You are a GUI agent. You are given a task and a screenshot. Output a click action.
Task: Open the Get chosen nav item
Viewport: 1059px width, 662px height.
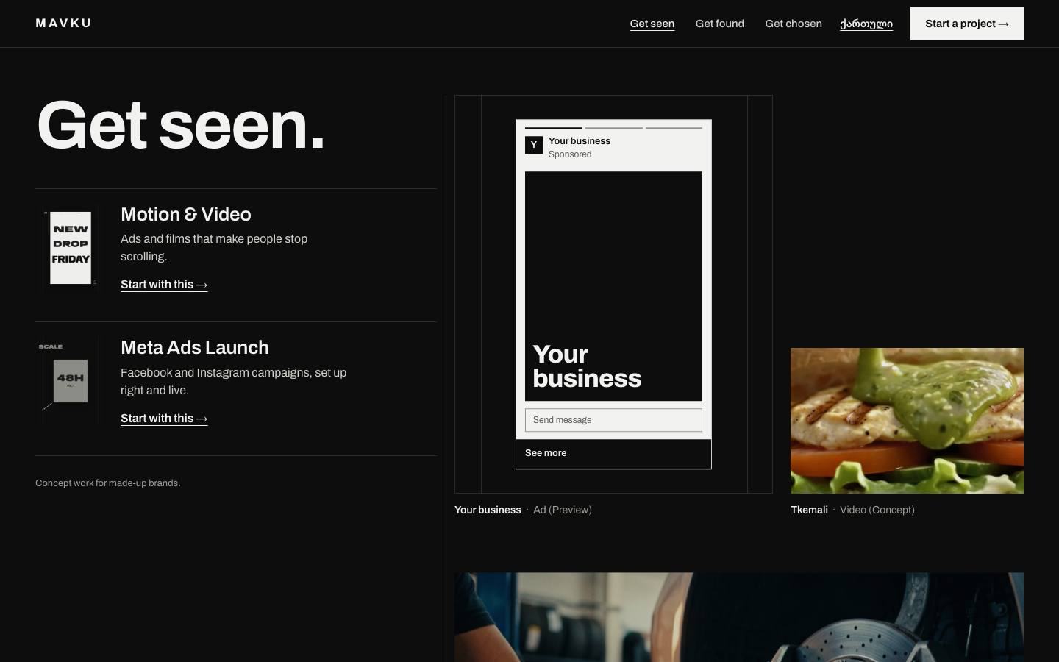point(794,24)
